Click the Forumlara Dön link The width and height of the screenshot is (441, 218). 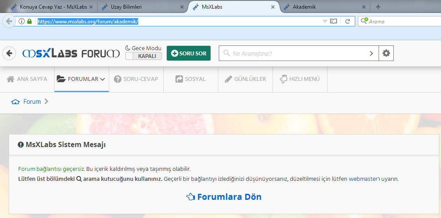click(224, 197)
